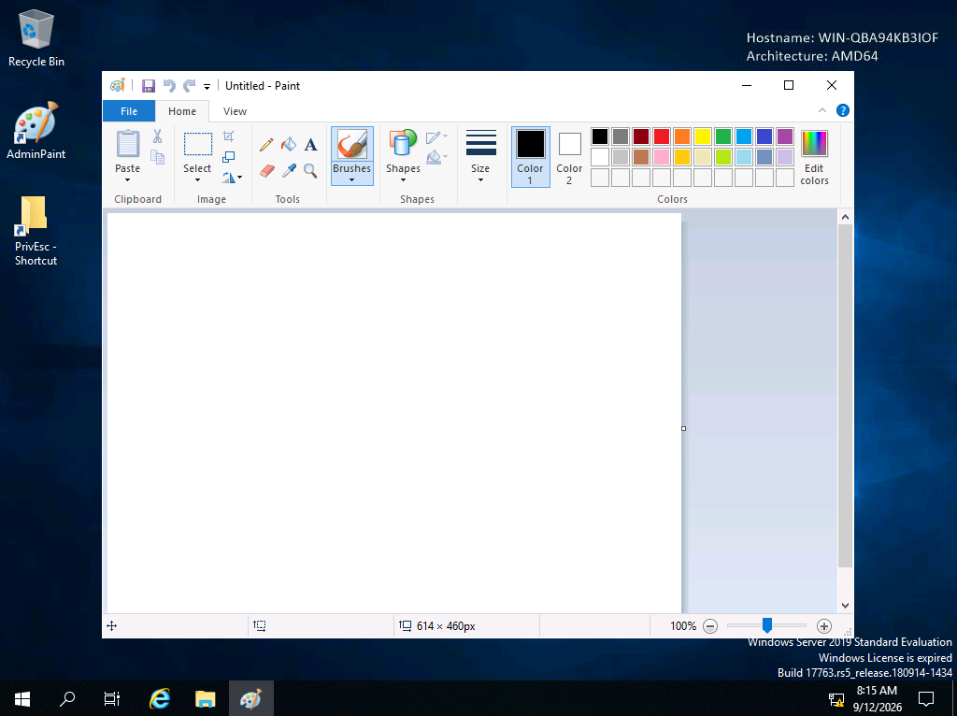Open the Windows Start menu
Screen dimensions: 957x716
(x=22, y=699)
